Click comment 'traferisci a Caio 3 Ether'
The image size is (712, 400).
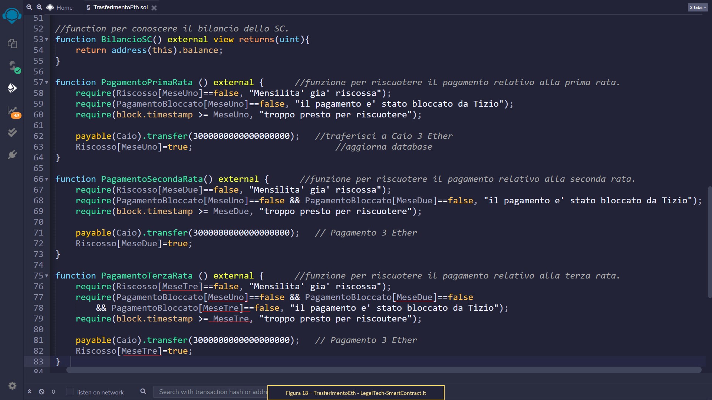(384, 136)
